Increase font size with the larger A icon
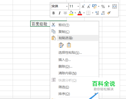Image resolution: width=126 pixels, height=99 pixels. pyautogui.click(x=83, y=6)
